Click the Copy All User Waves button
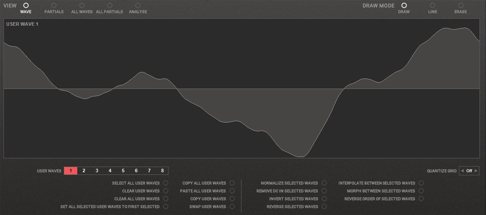Screen dimensions: 486x215 [x=232, y=183]
